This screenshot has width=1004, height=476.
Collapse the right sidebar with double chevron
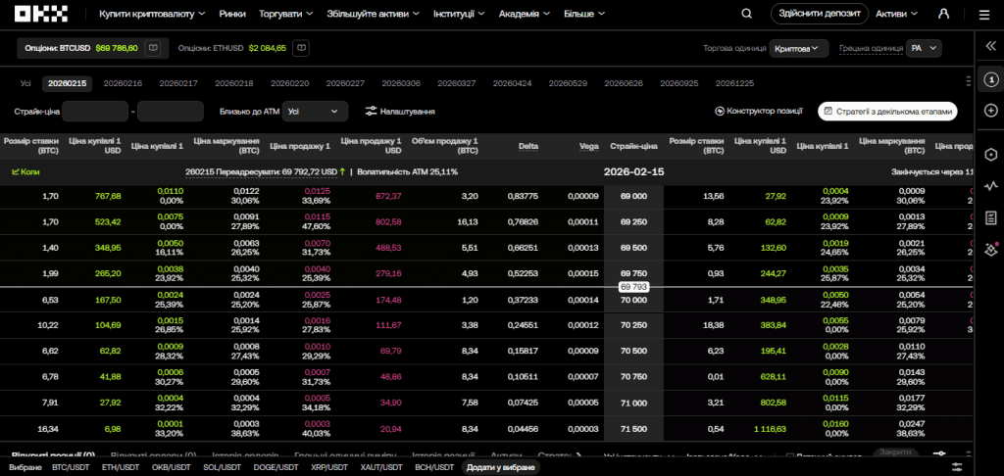(990, 47)
